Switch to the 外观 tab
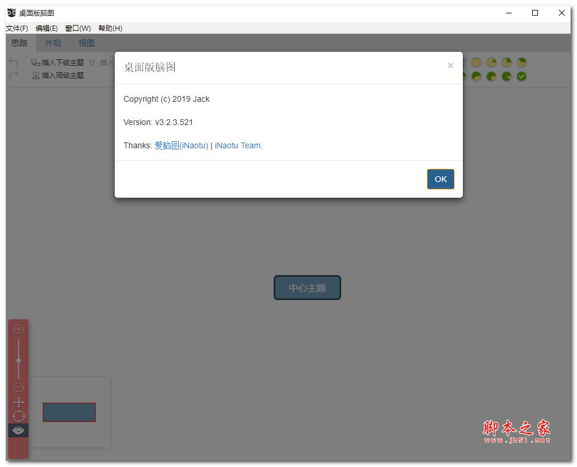 [x=52, y=42]
